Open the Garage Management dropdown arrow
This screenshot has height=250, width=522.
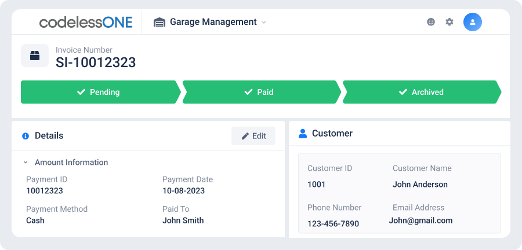(x=264, y=22)
